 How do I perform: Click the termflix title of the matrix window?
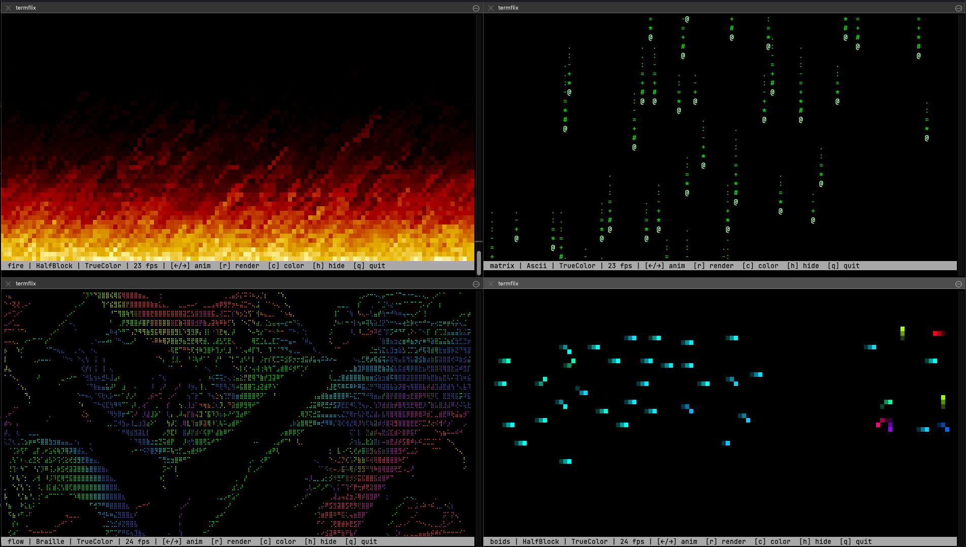508,8
